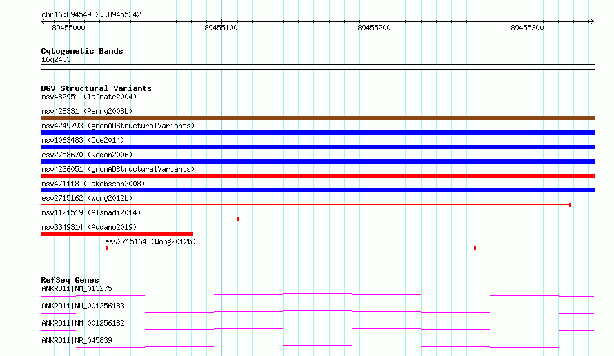The height and width of the screenshot is (356, 614).
Task: Select the RefSeq Genes track heading
Action: coord(70,280)
